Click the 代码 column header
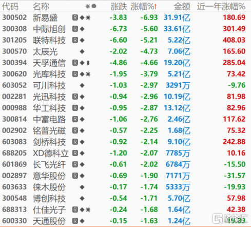This screenshot has width=251, height=227. 10,7
